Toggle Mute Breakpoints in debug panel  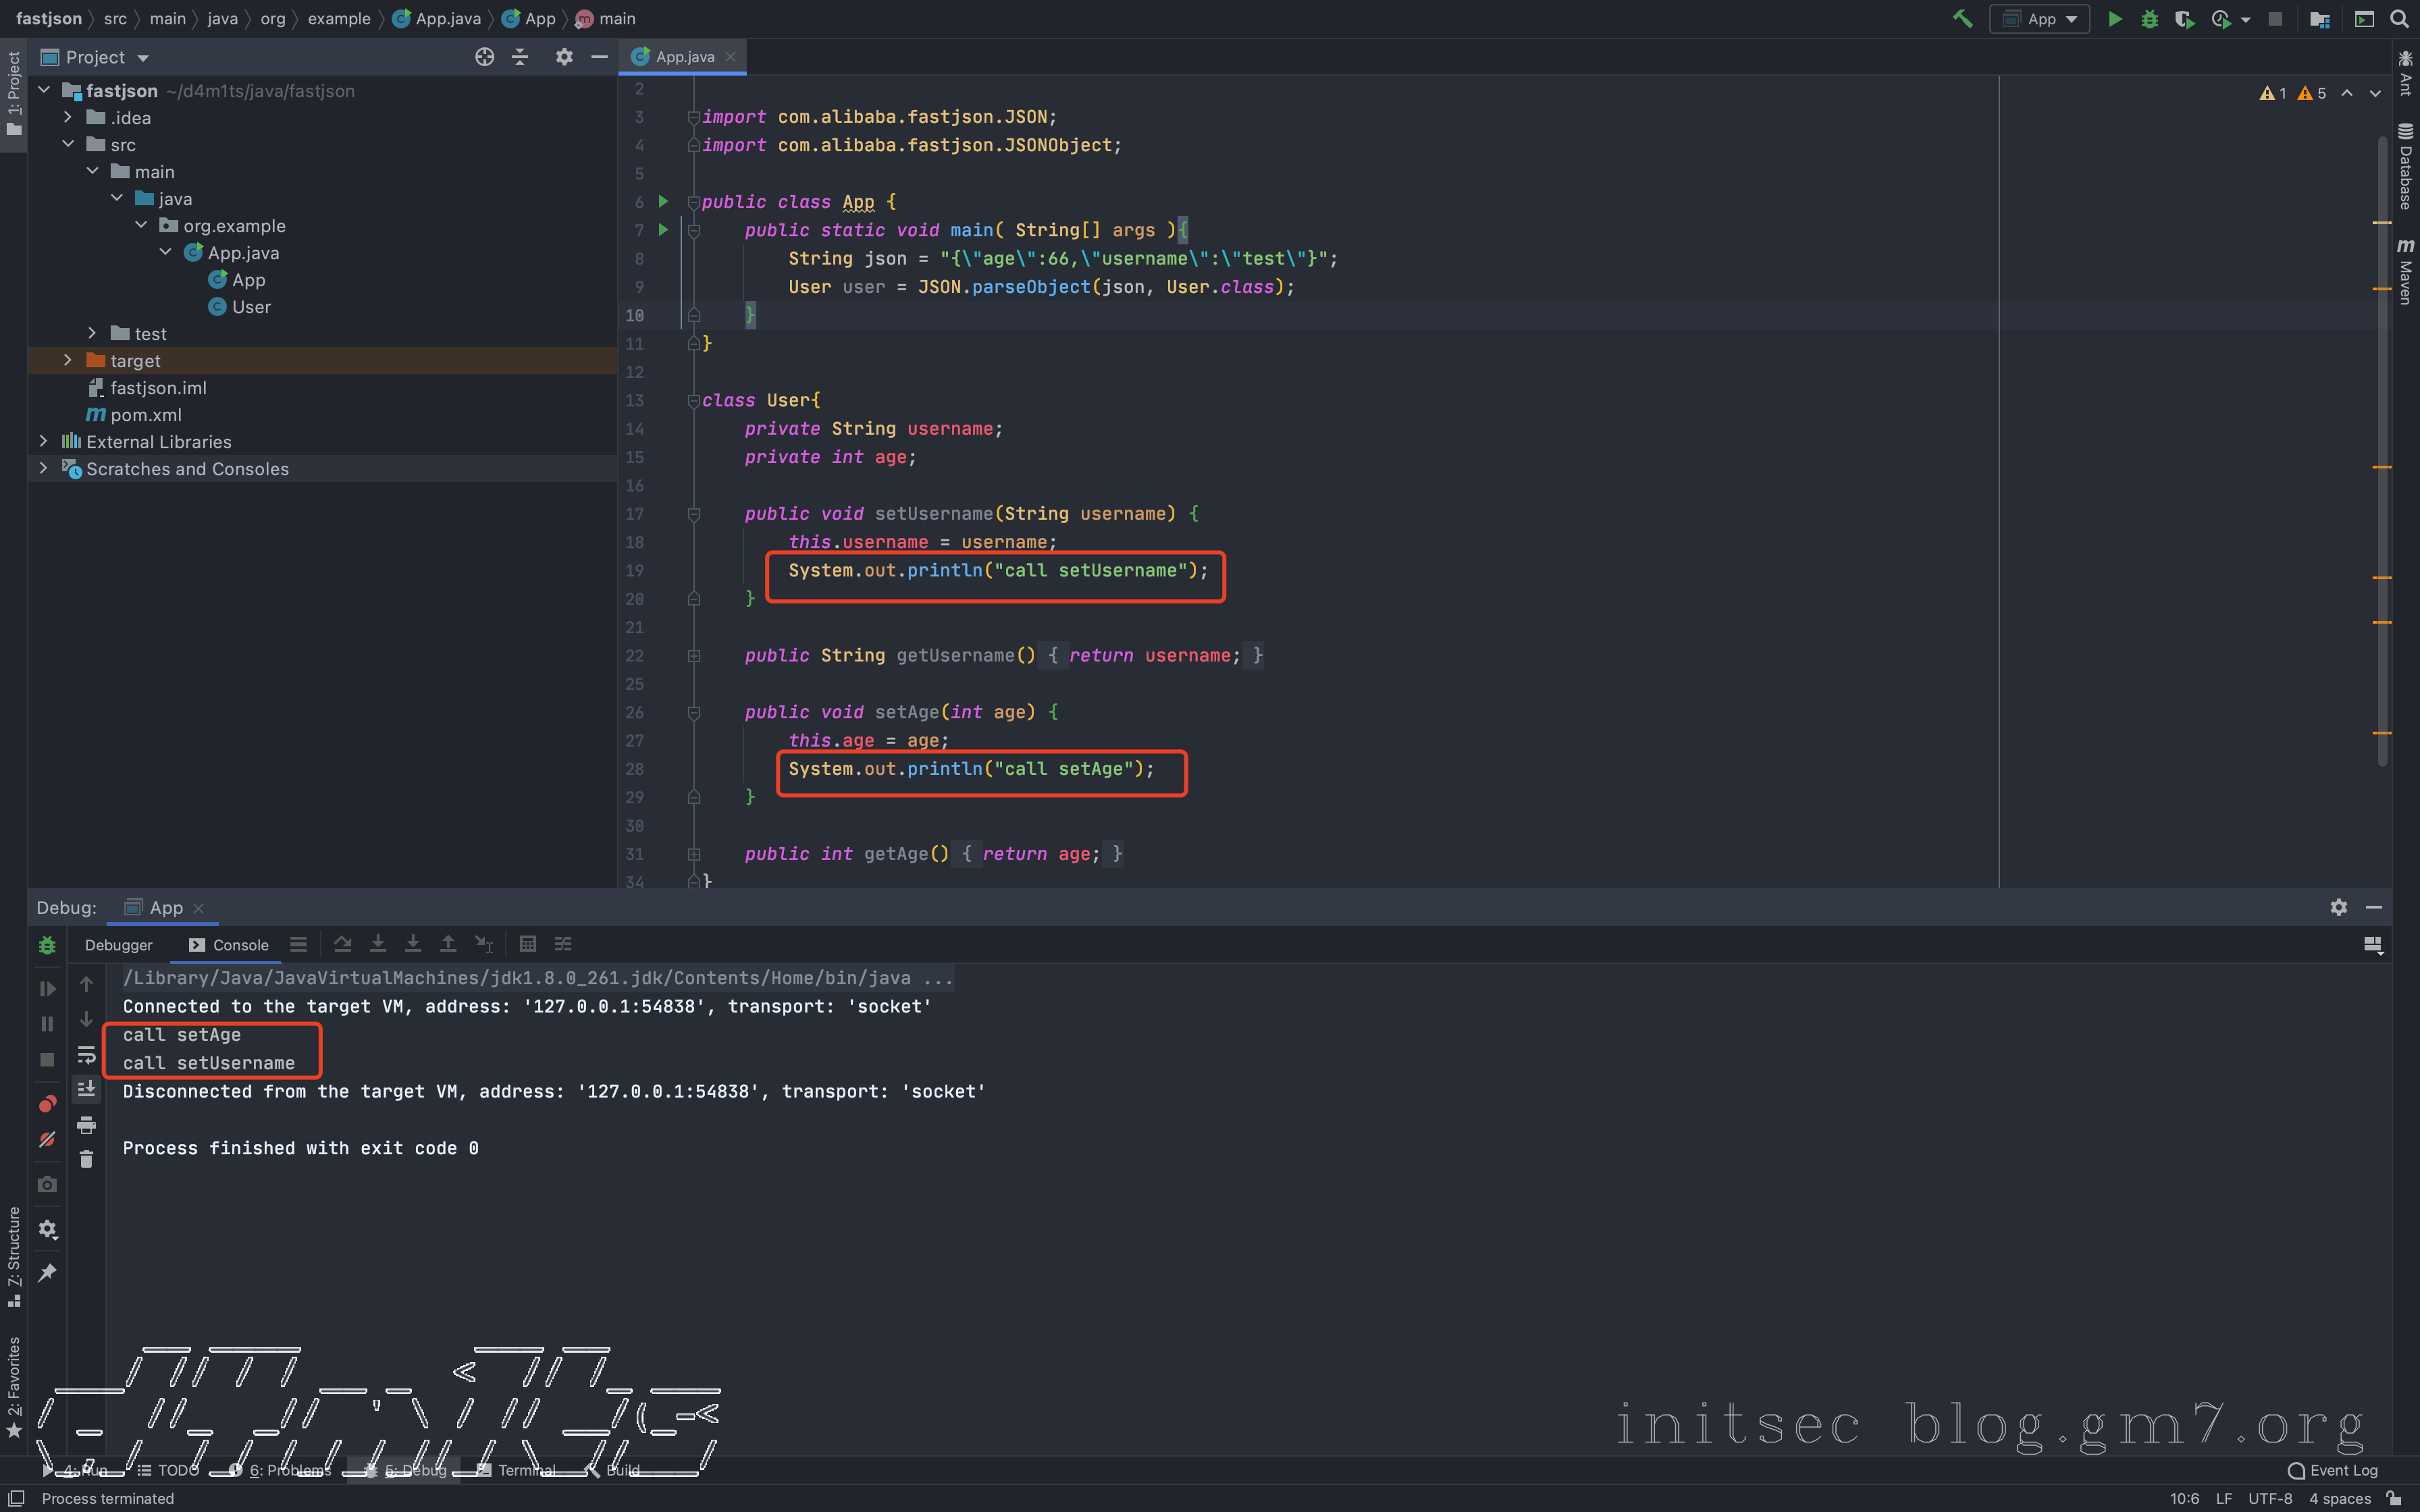pos(47,1140)
